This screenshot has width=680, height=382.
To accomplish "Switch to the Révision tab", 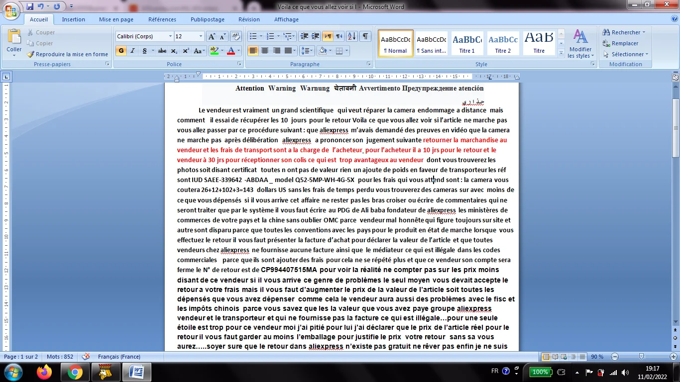I will (249, 19).
